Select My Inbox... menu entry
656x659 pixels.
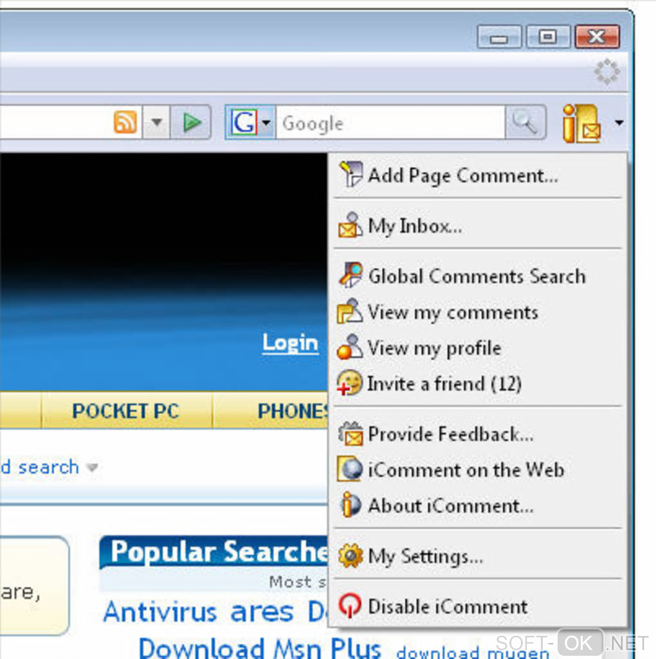pyautogui.click(x=478, y=226)
